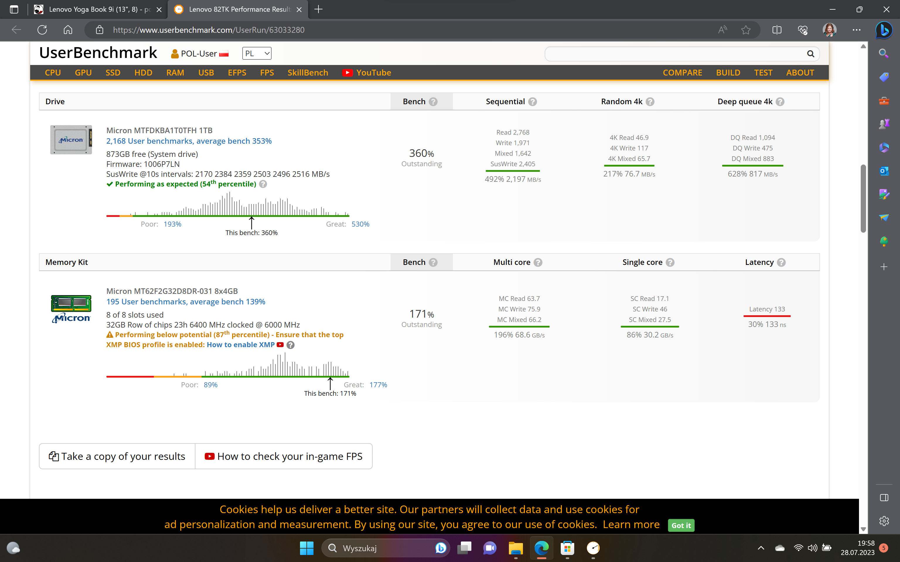
Task: Open the CPU menu item
Action: pos(53,73)
